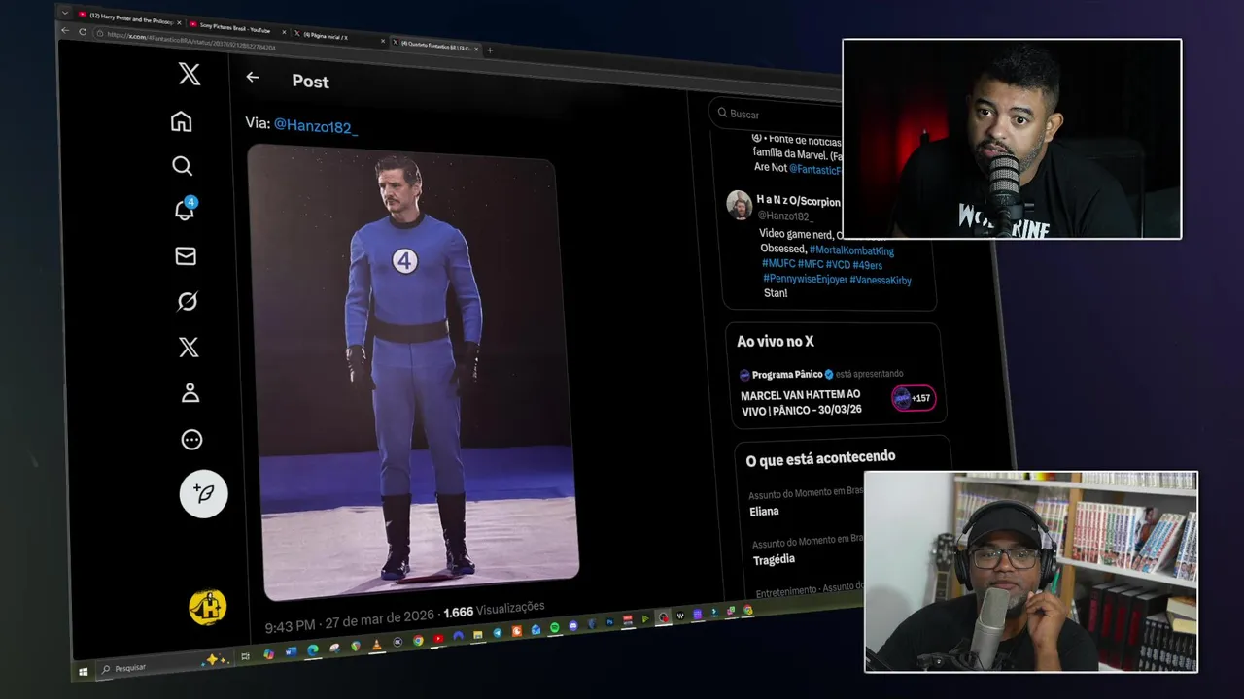Open Telegram from the taskbar
Viewport: 1244px width, 699px height.
[497, 633]
